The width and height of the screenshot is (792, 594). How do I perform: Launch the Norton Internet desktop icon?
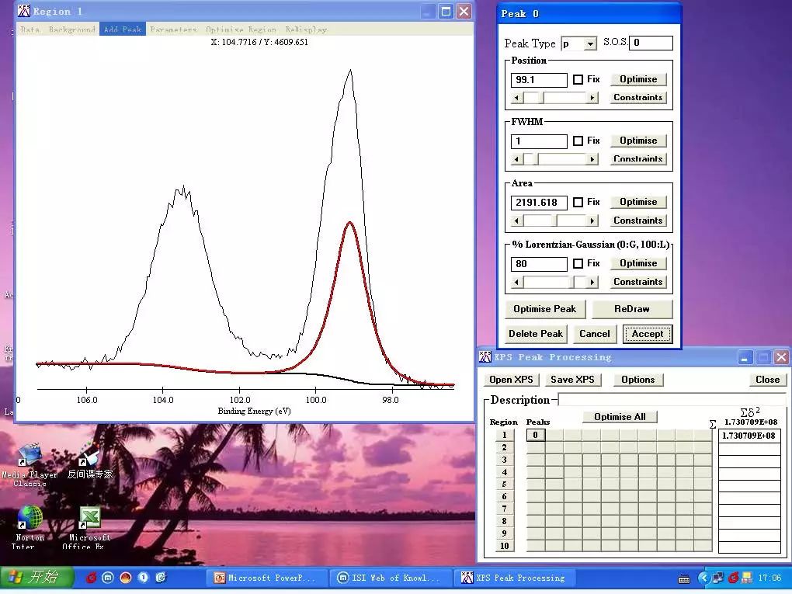[x=30, y=527]
